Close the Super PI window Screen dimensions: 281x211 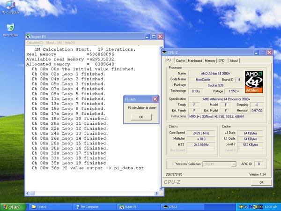160,37
